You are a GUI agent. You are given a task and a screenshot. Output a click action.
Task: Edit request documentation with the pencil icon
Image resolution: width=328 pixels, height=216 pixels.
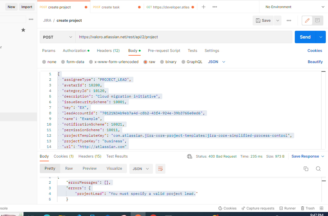[307, 20]
